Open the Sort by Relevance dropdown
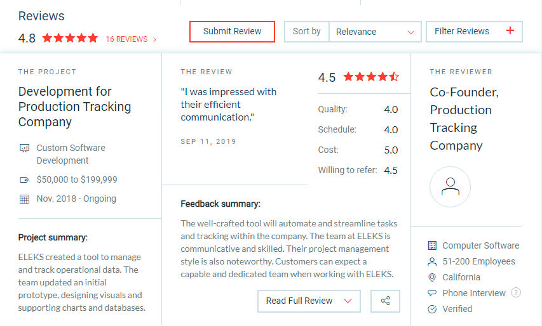This screenshot has width=542, height=326. coord(374,32)
